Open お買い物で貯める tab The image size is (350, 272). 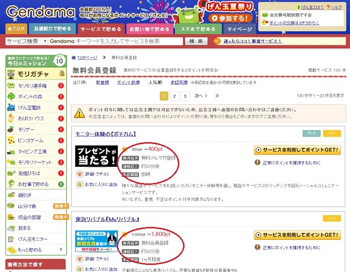[150, 29]
